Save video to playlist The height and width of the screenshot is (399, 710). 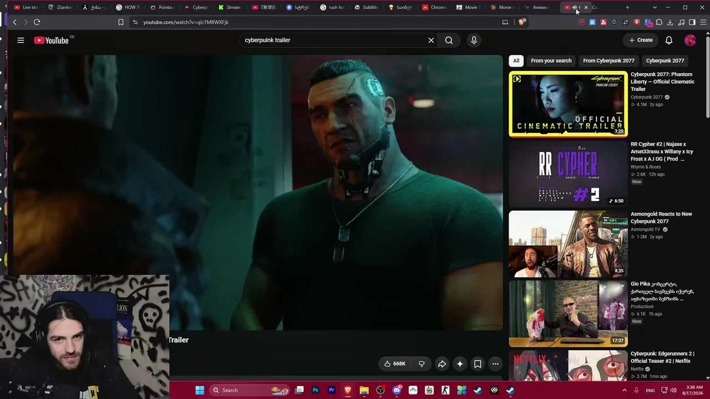pyautogui.click(x=478, y=364)
